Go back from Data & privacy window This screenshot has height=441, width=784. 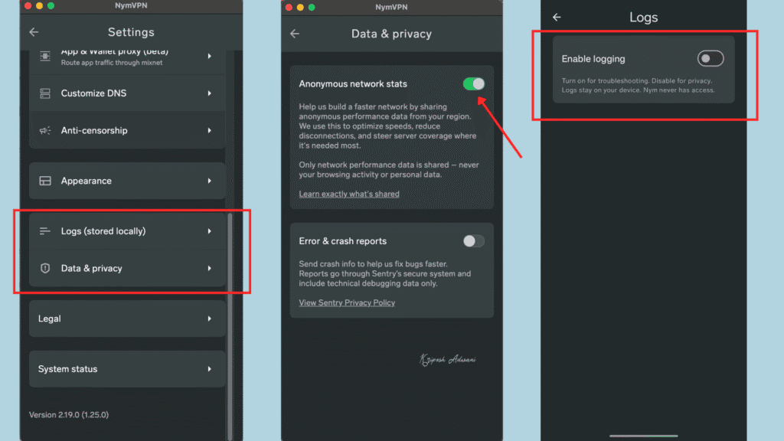295,34
